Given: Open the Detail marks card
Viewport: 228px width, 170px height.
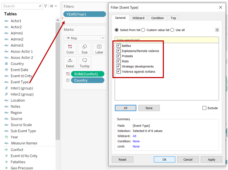Looking at the screenshot, I should 70,63.
